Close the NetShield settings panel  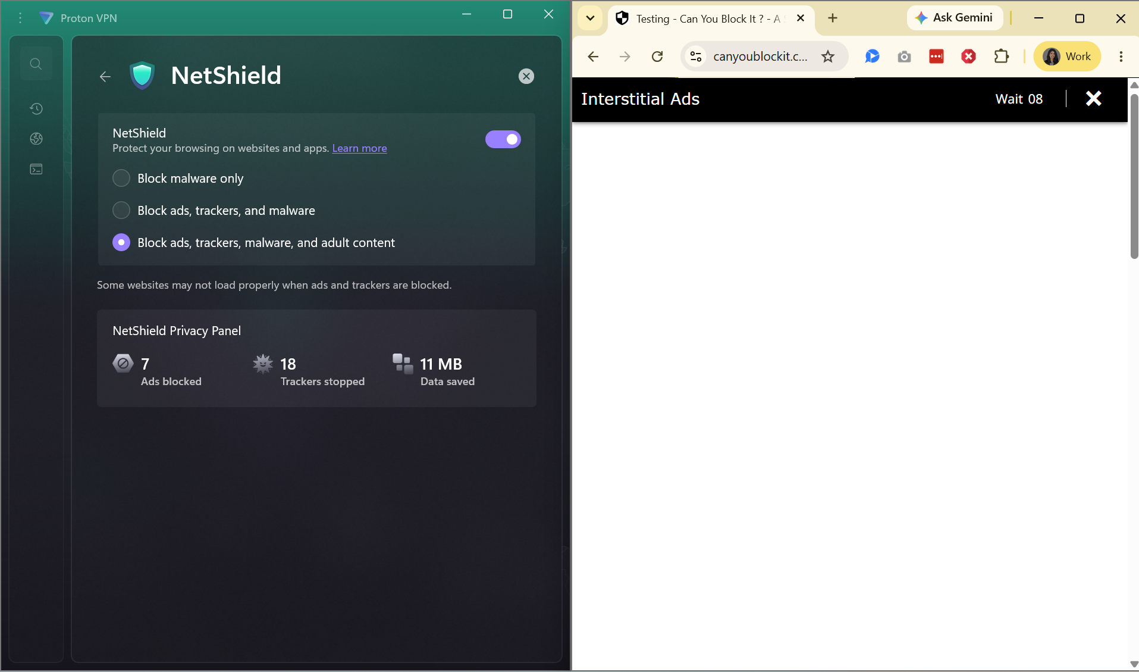tap(526, 76)
